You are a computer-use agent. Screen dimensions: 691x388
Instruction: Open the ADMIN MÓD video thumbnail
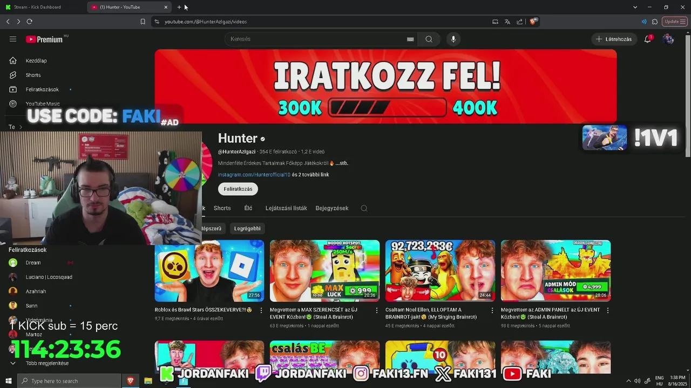[555, 271]
